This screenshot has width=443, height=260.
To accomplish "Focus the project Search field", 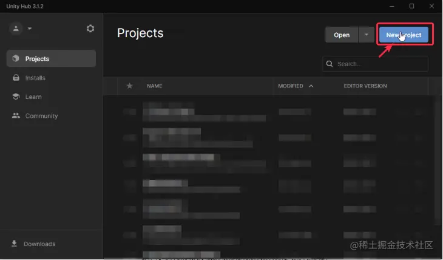I will coord(375,64).
